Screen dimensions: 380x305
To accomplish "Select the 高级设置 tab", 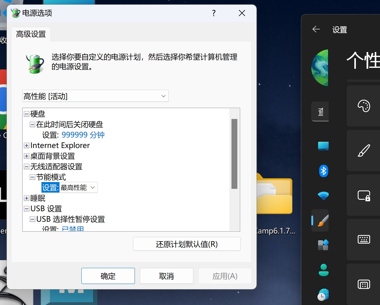I will [31, 34].
